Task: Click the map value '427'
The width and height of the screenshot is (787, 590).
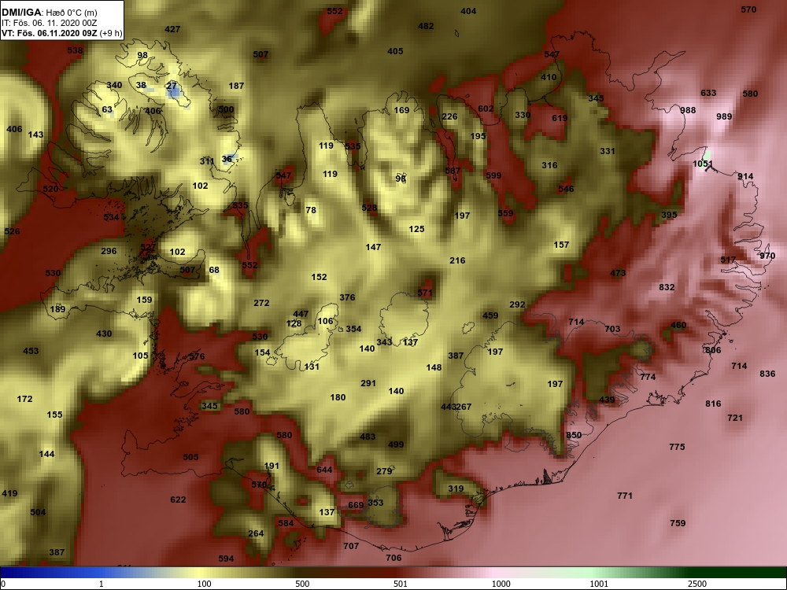Action: tap(172, 29)
